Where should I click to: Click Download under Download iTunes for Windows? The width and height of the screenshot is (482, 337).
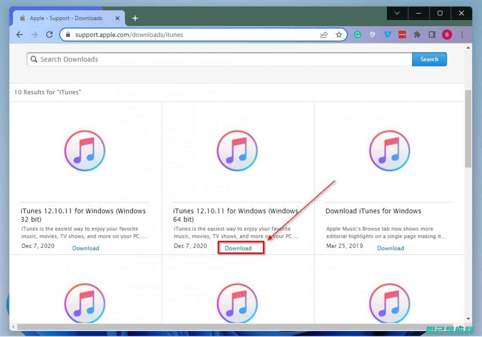390,248
